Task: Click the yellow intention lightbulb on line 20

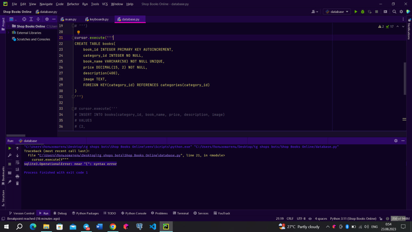Action: pos(78,32)
